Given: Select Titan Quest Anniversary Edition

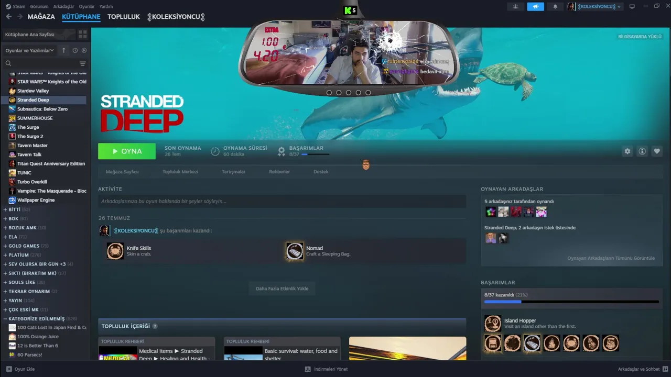Looking at the screenshot, I should tap(51, 164).
